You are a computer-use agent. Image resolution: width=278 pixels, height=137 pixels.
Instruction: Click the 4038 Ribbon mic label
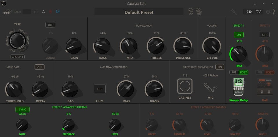[211, 75]
